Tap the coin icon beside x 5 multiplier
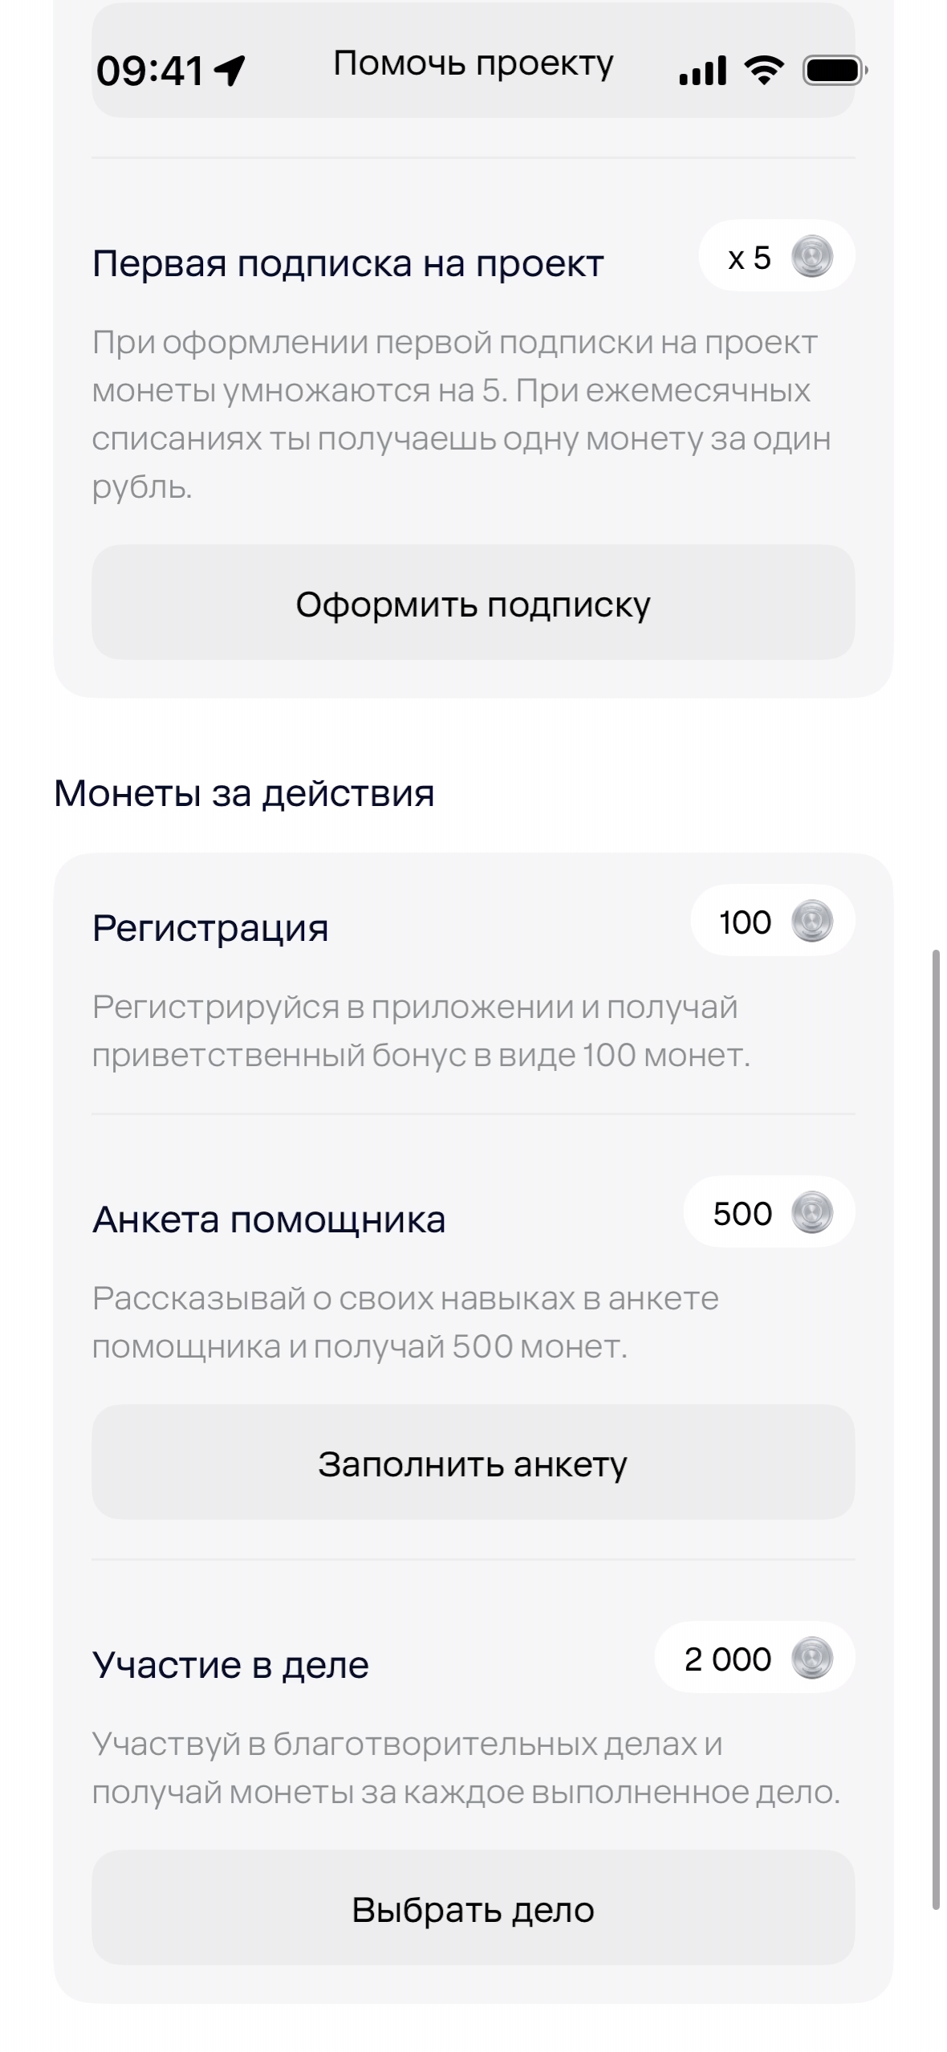This screenshot has width=947, height=2052. [811, 257]
